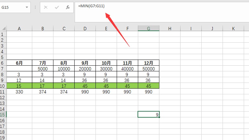
Task: Click the Cancel X icon in formula bar
Action: 46,7
